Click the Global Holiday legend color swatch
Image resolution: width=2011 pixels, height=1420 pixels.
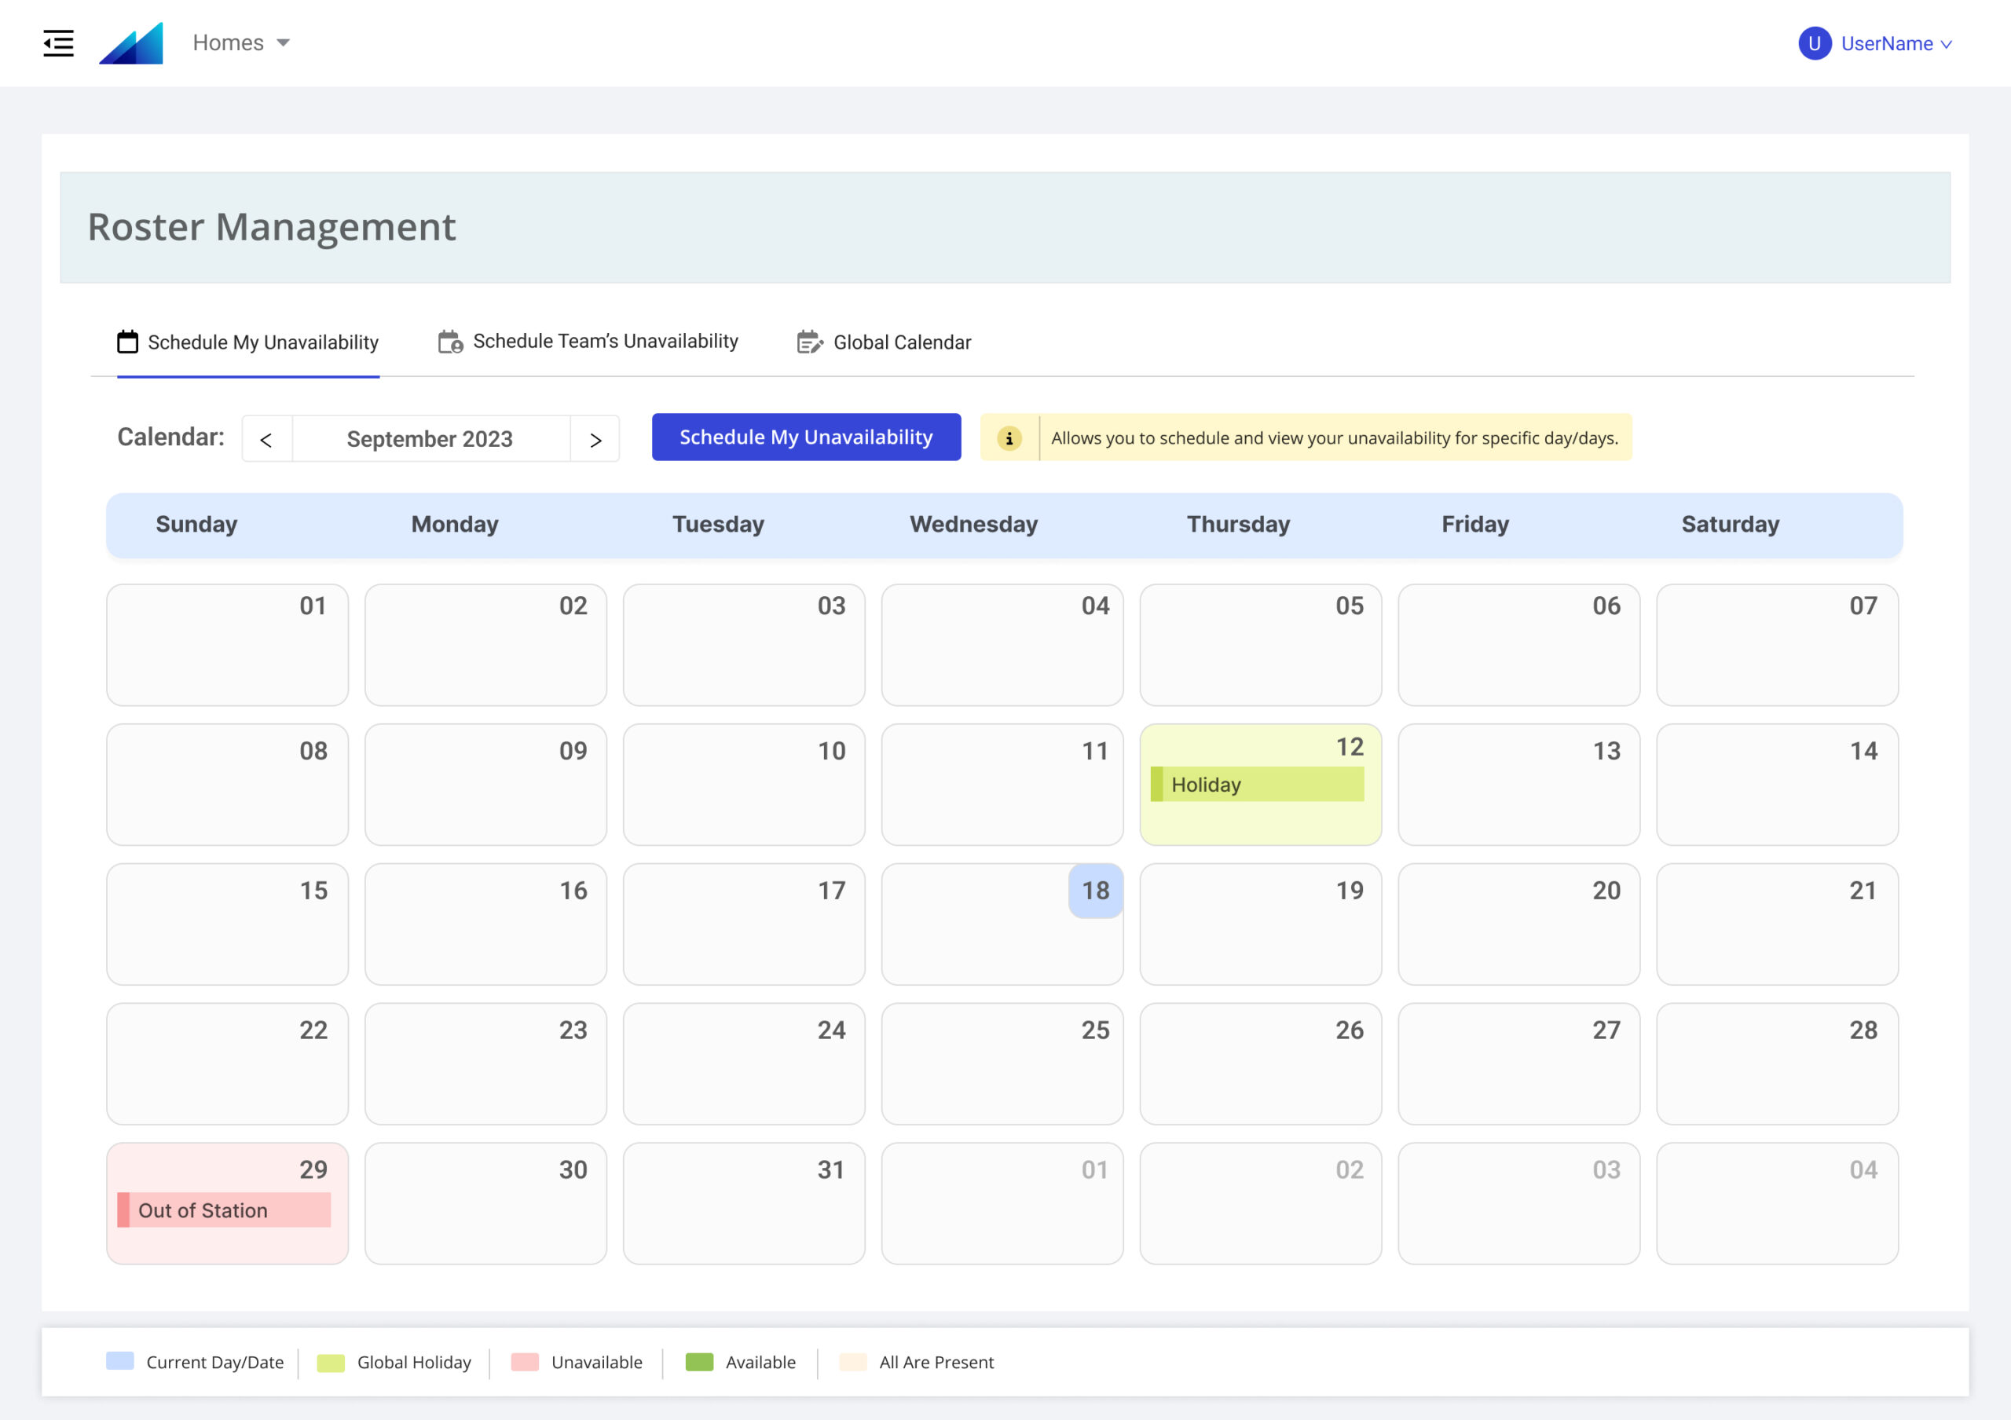(330, 1362)
